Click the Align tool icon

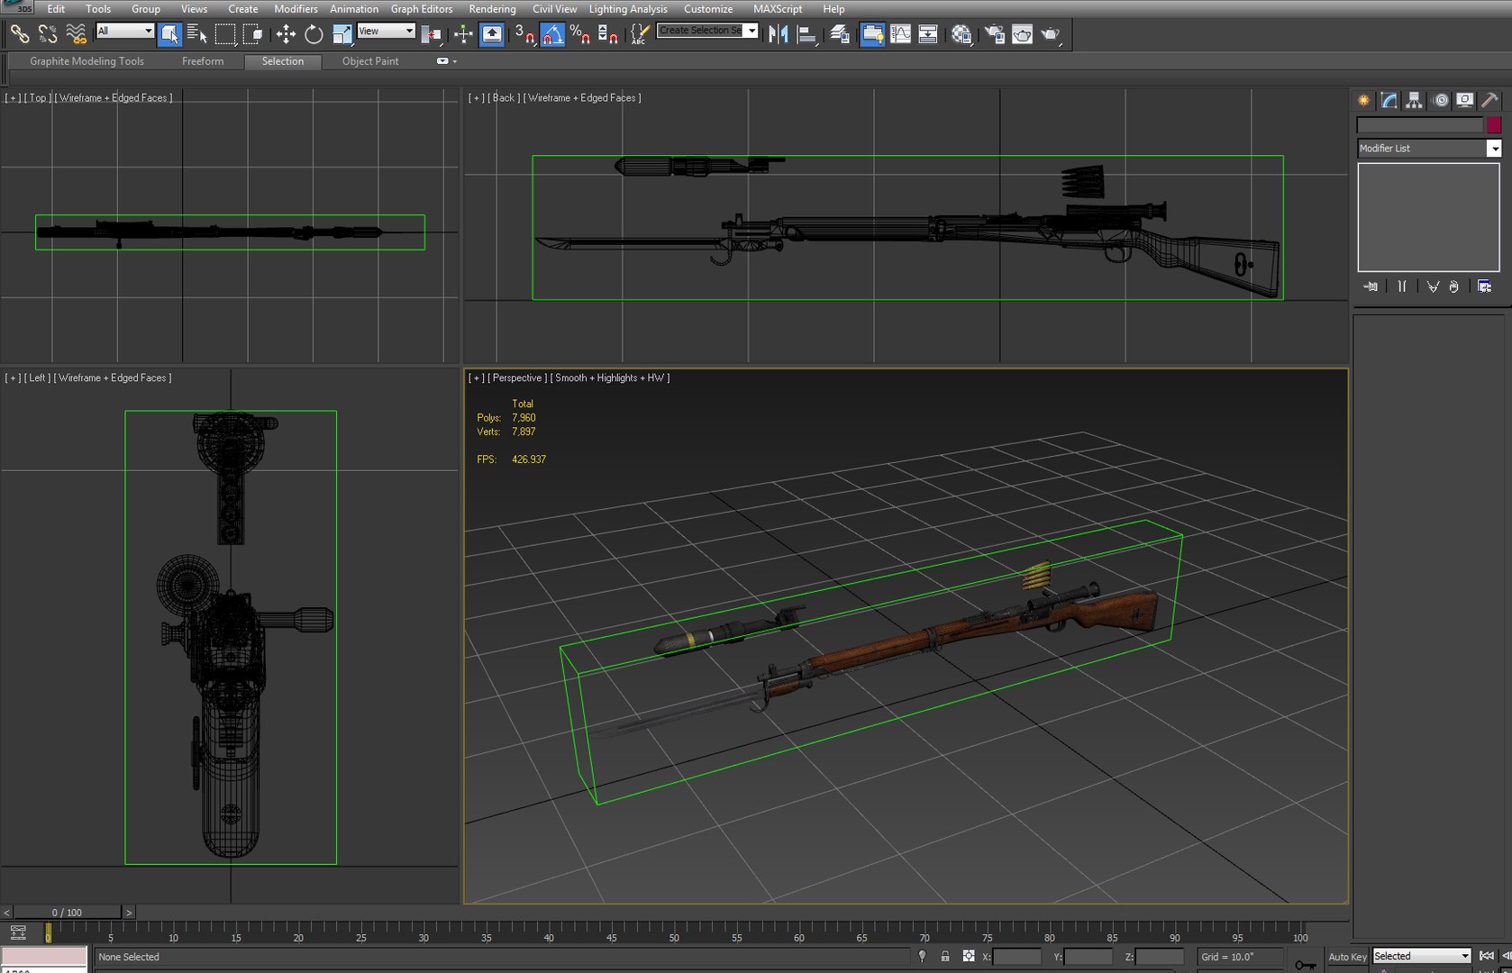807,34
